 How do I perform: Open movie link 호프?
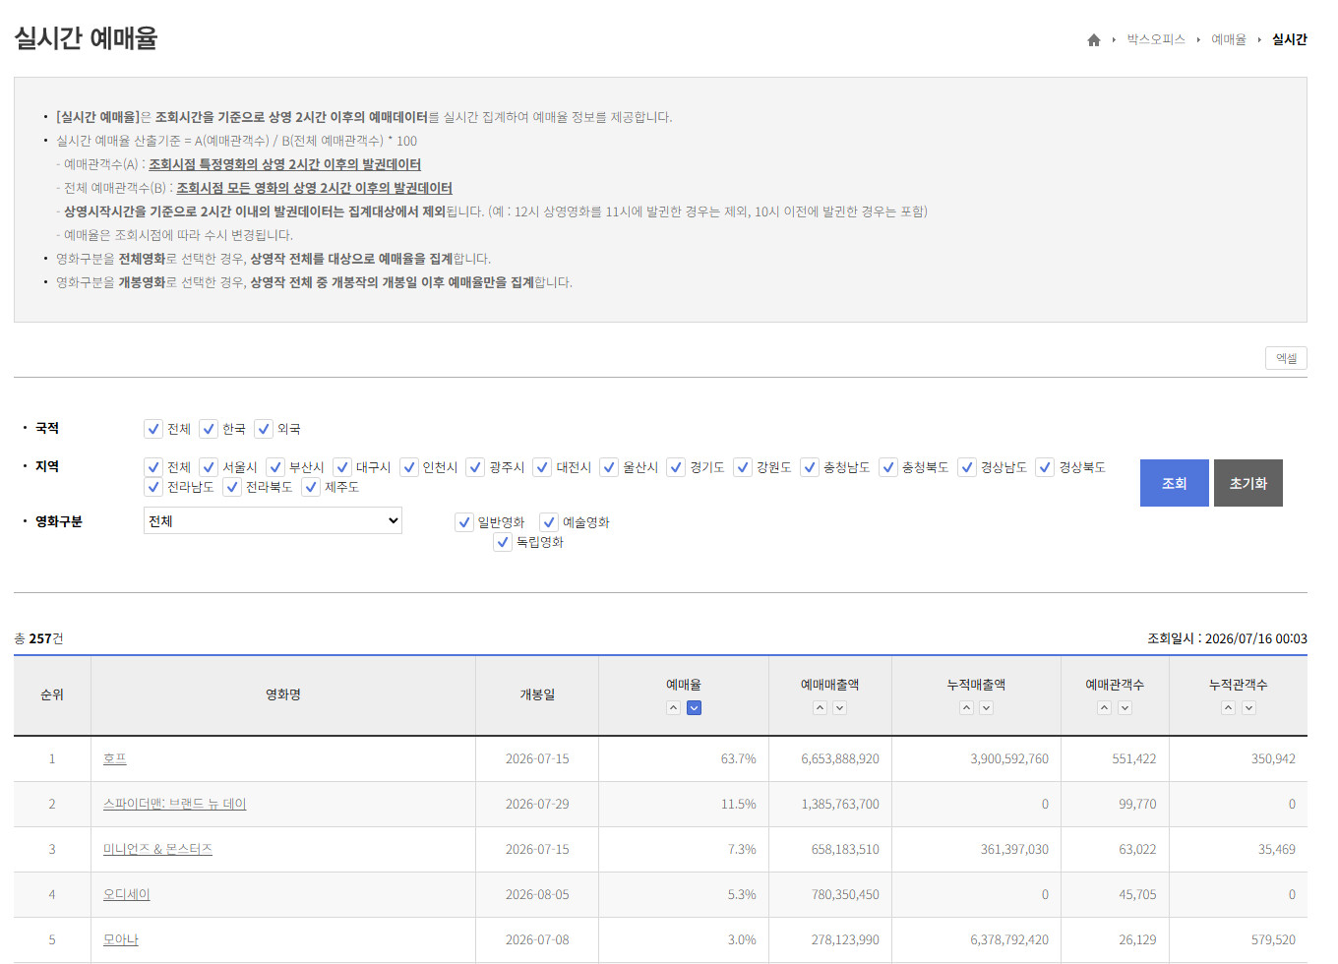point(115,759)
